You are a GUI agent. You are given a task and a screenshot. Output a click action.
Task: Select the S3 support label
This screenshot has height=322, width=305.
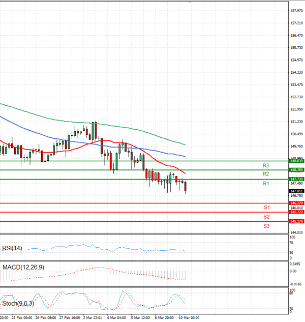[x=266, y=225]
